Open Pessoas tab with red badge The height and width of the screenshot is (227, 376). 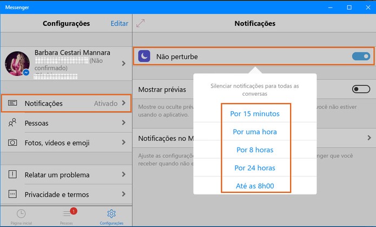click(67, 217)
